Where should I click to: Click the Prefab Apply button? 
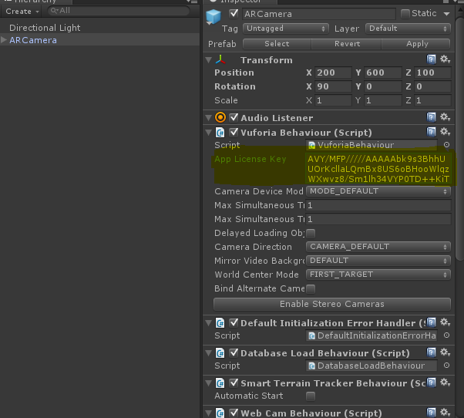416,44
